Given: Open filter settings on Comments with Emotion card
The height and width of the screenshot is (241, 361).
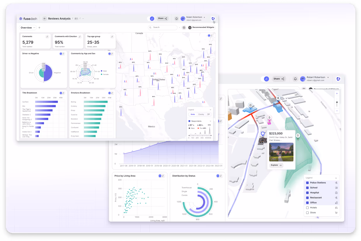Looking at the screenshot, I should click(80, 37).
